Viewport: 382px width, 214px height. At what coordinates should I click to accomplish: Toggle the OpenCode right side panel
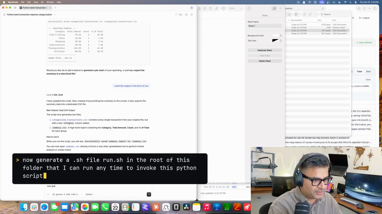tap(192, 15)
